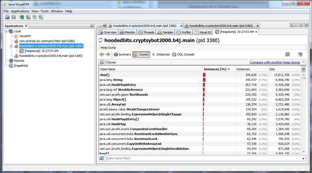312x173 pixels.
Task: Switch to the Monitor tab
Action: pyautogui.click(x=127, y=32)
